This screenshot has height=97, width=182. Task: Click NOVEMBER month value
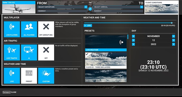[x=154, y=36]
